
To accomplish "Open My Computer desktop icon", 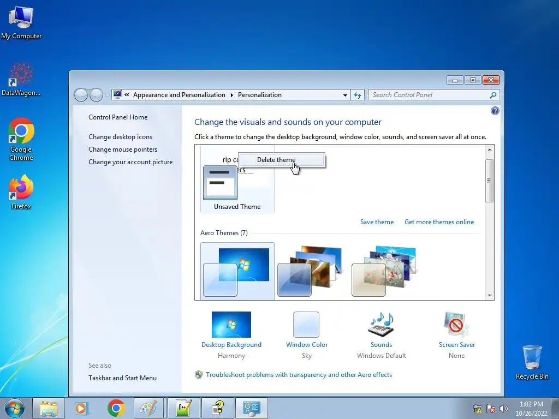I will (21, 23).
